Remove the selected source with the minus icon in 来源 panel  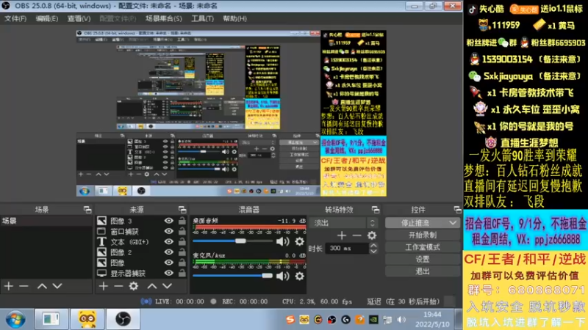[x=118, y=286]
